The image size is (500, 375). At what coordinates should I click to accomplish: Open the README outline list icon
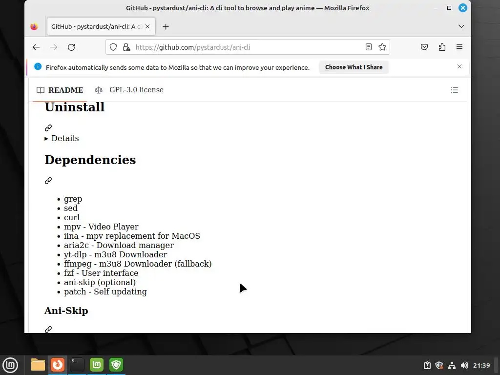click(x=455, y=90)
